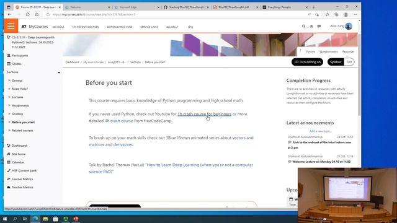Open the 4h crash course link

click(x=118, y=121)
